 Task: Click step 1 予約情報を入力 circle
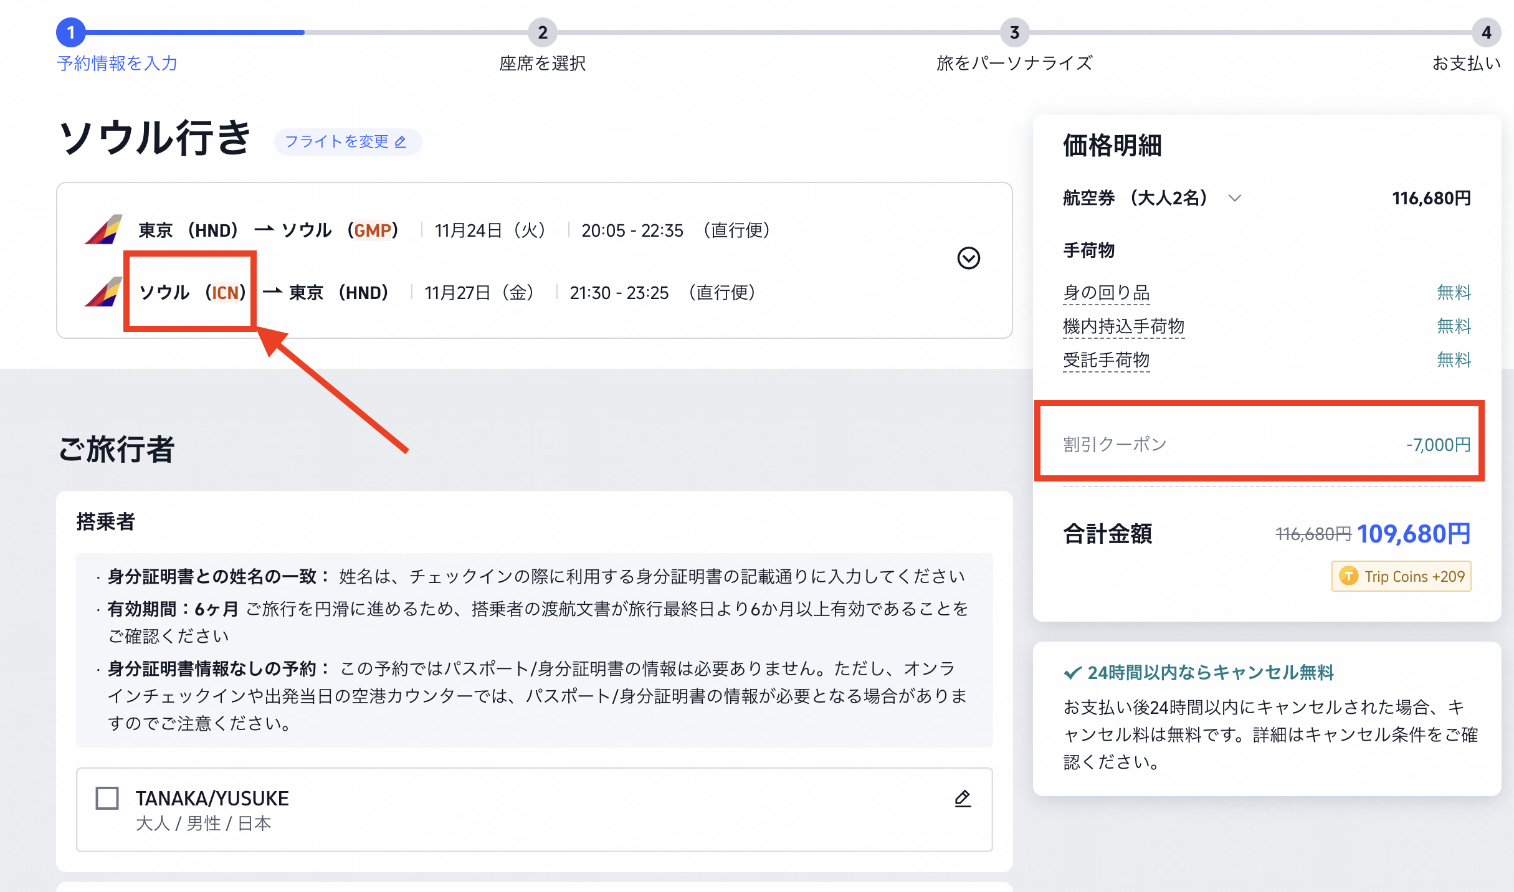71,32
